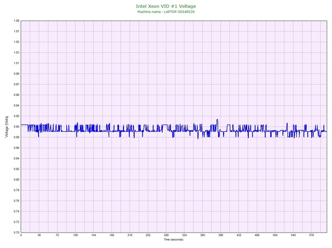Click the 1.09 value on the voltage axis
This screenshot has width=332, height=248.
(16, 21)
